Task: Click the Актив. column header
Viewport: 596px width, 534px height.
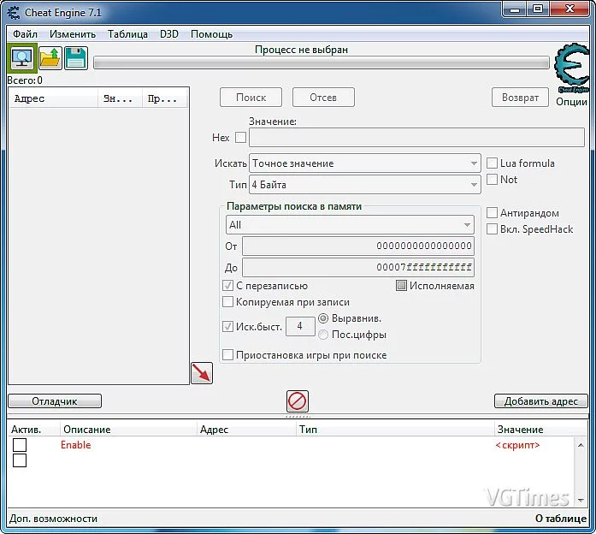Action: (33, 430)
